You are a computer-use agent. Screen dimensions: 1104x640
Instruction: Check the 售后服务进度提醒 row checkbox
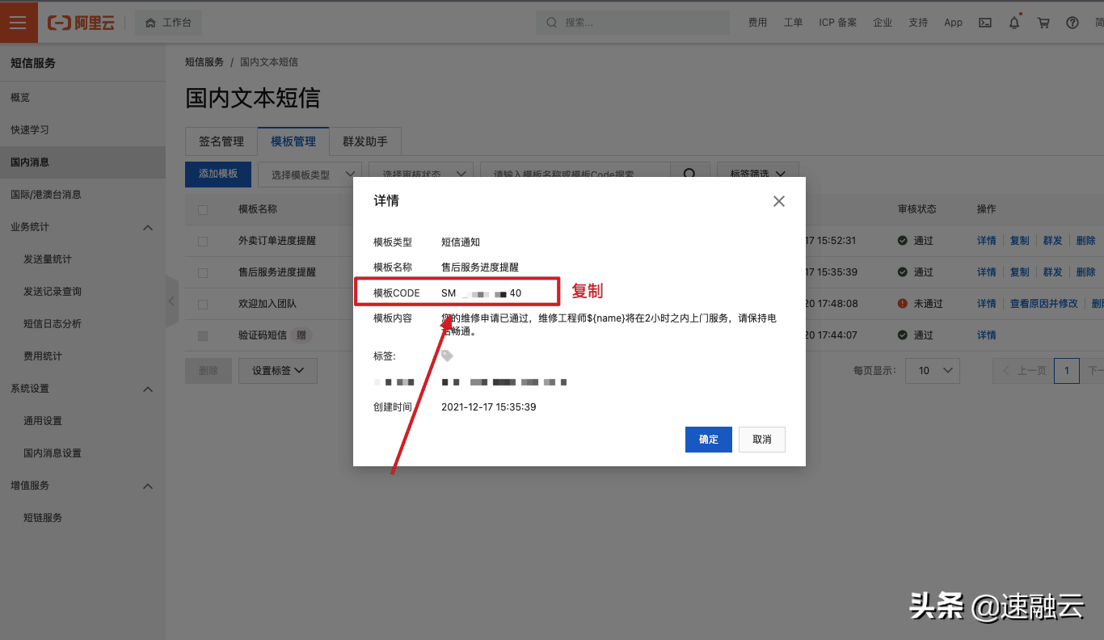coord(203,272)
